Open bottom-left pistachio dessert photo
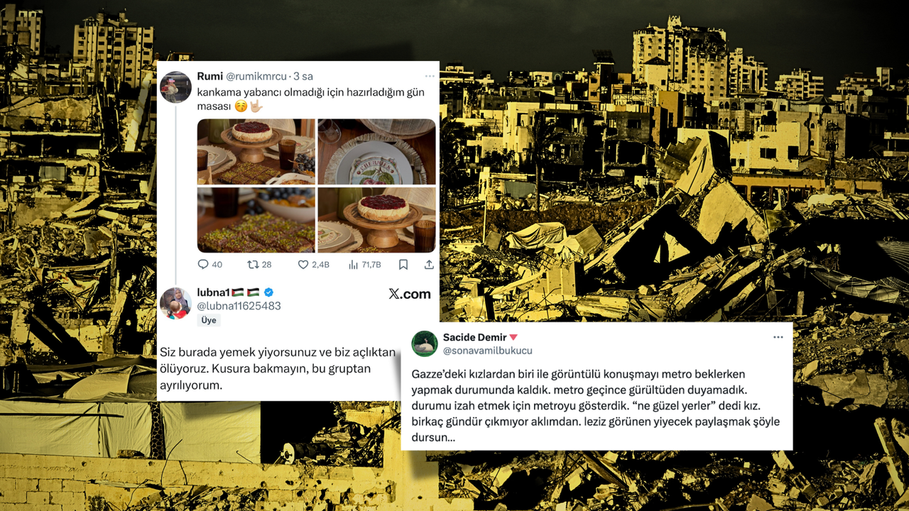 (256, 220)
